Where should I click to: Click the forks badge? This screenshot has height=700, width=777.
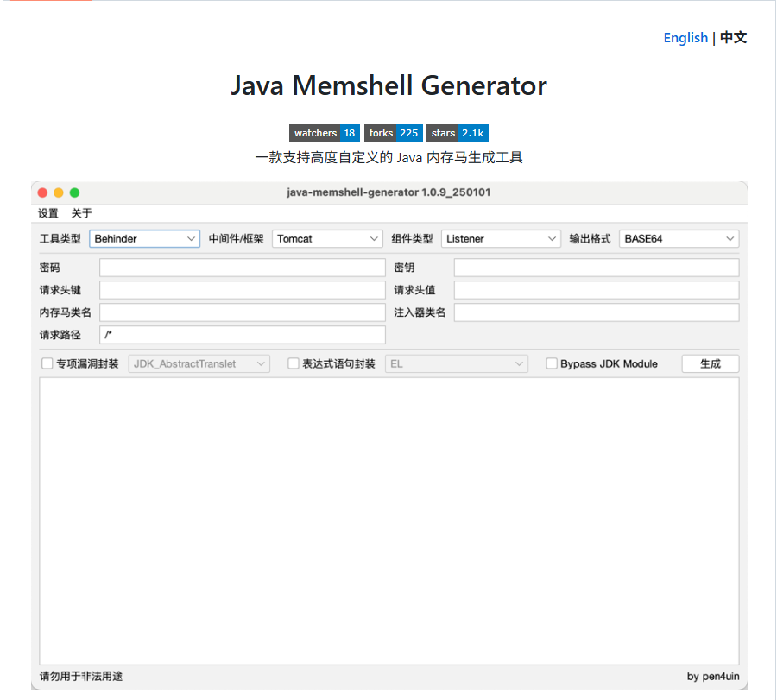393,133
